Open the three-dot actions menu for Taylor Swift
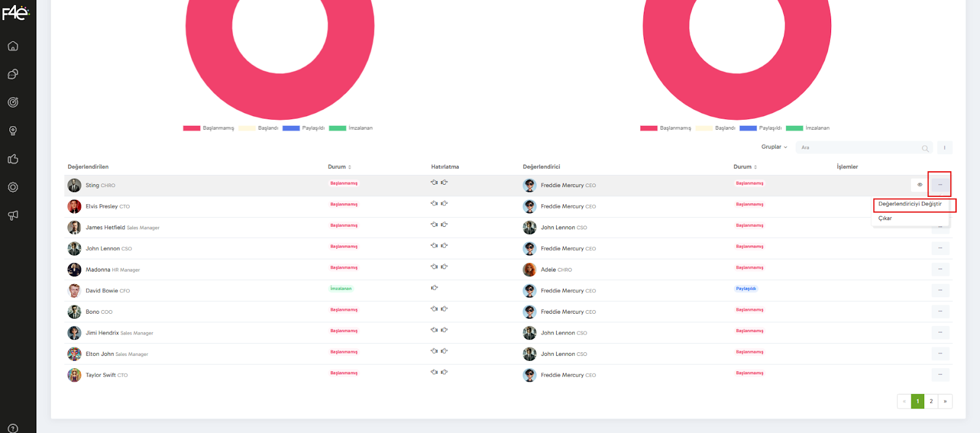Screen dimensions: 980x433 point(940,374)
